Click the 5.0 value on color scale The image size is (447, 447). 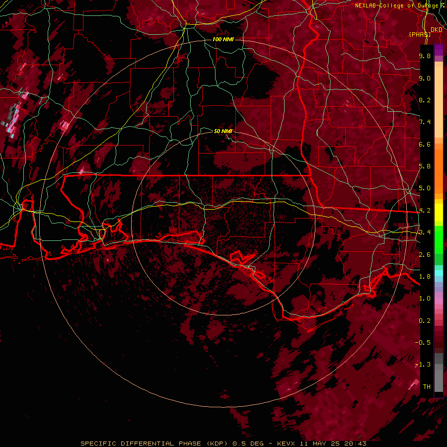[x=425, y=188]
